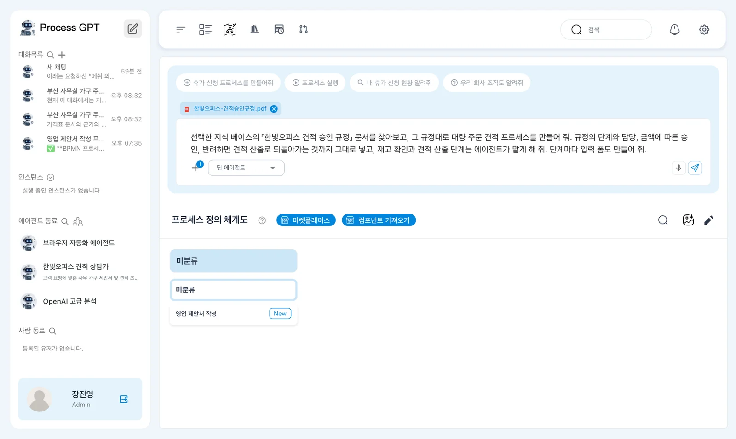Open the 마켓플레이스 button
This screenshot has height=439, width=736.
pos(306,220)
